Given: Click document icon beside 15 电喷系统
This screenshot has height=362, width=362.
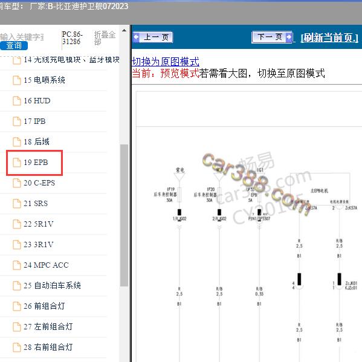Looking at the screenshot, I should pyautogui.click(x=17, y=80).
